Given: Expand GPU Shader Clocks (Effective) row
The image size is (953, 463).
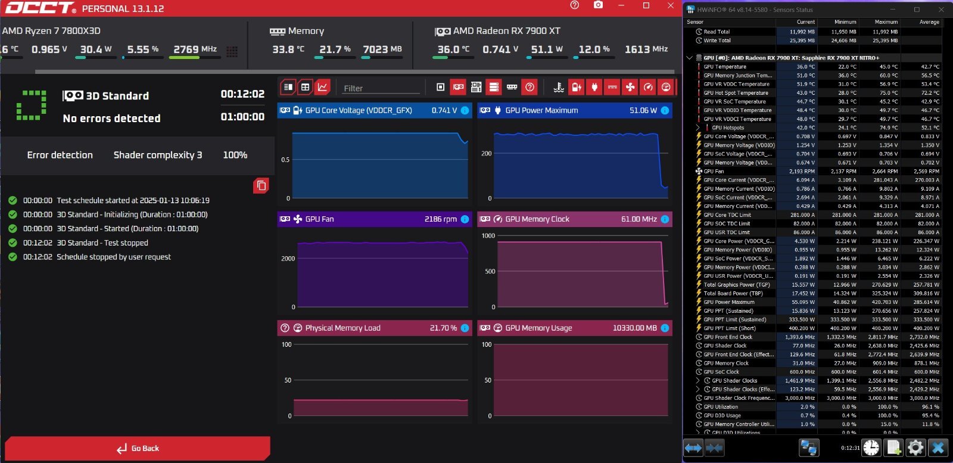Looking at the screenshot, I should click(x=698, y=389).
